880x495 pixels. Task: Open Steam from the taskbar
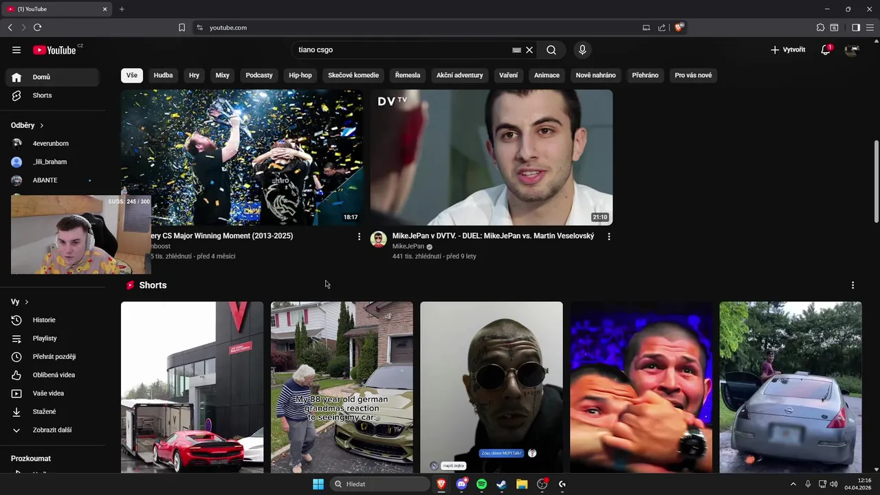coord(501,484)
